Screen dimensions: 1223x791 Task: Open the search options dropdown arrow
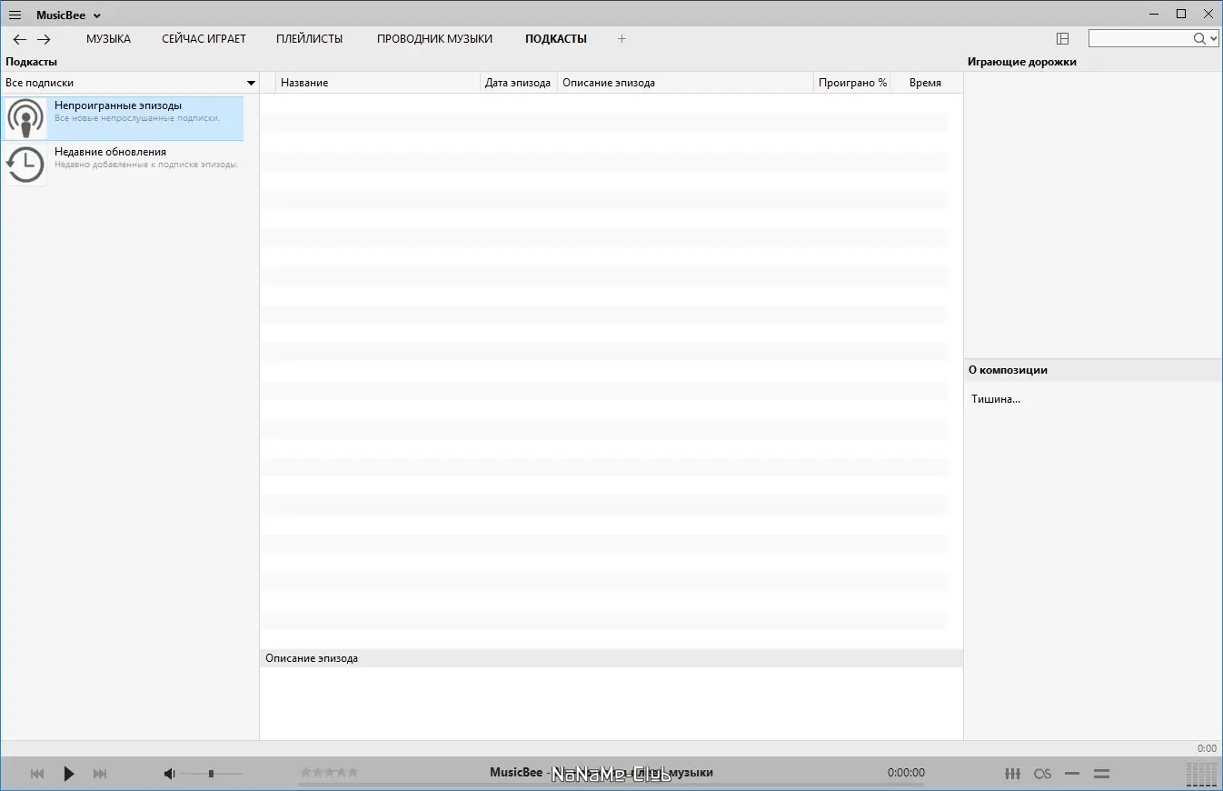coord(1214,39)
